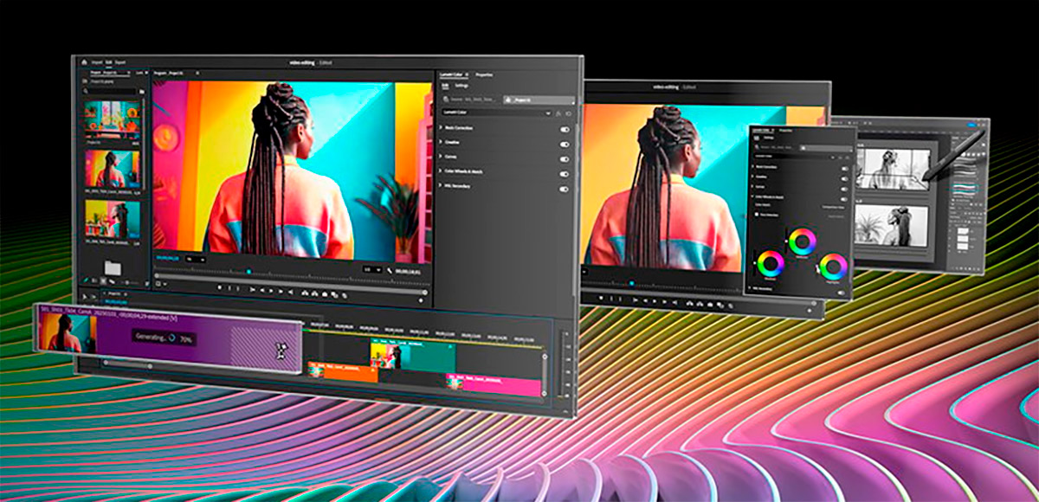The width and height of the screenshot is (1039, 502).
Task: Toggle Color Wheels & Match switch in second window
Action: pos(844,200)
